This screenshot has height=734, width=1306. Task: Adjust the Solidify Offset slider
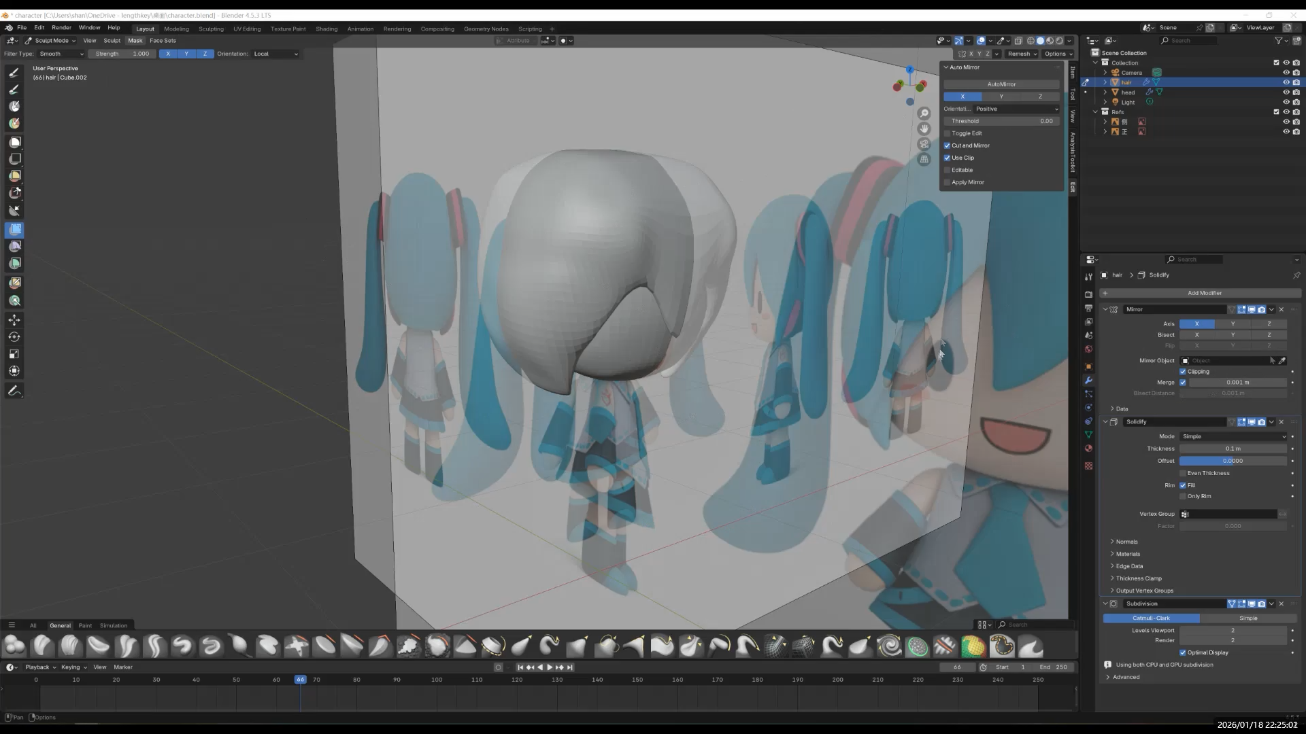click(1233, 461)
